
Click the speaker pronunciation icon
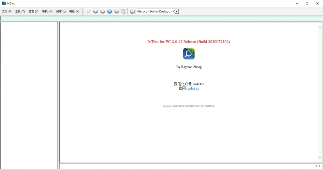(x=132, y=11)
